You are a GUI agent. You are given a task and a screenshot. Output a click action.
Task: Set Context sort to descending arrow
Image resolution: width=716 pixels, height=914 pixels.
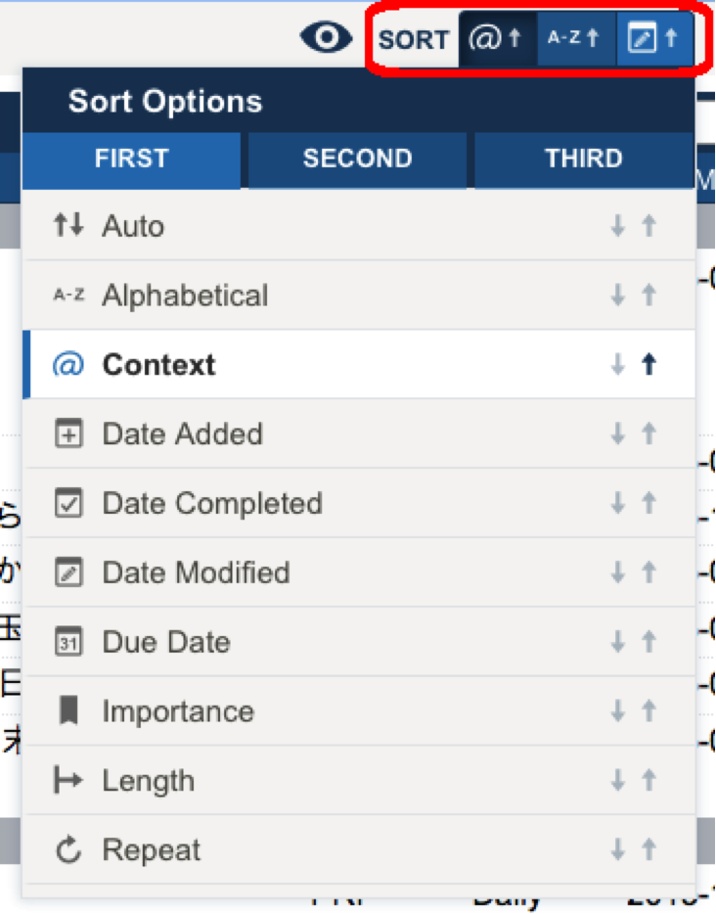pyautogui.click(x=617, y=365)
